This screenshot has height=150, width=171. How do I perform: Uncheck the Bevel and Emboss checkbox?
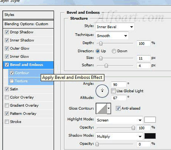(x=7, y=65)
